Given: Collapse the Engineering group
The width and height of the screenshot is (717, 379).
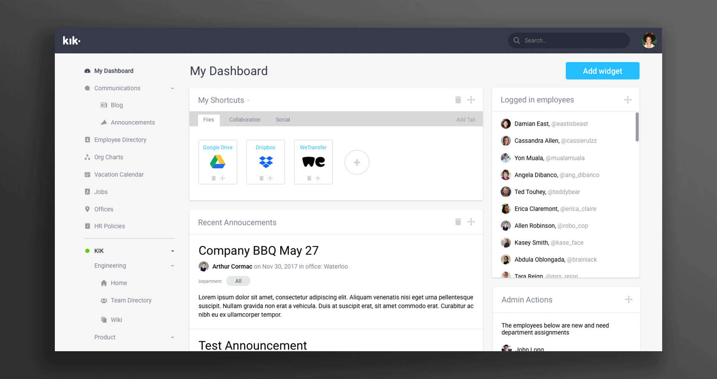Looking at the screenshot, I should point(173,266).
